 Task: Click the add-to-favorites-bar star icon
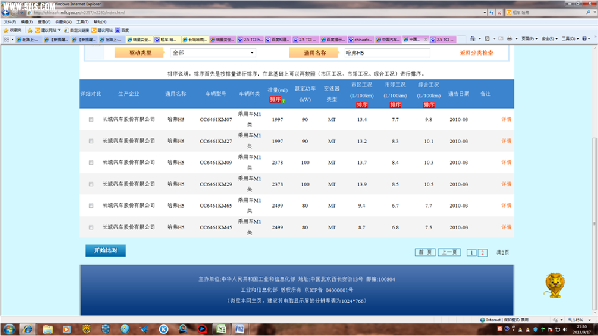pos(30,30)
